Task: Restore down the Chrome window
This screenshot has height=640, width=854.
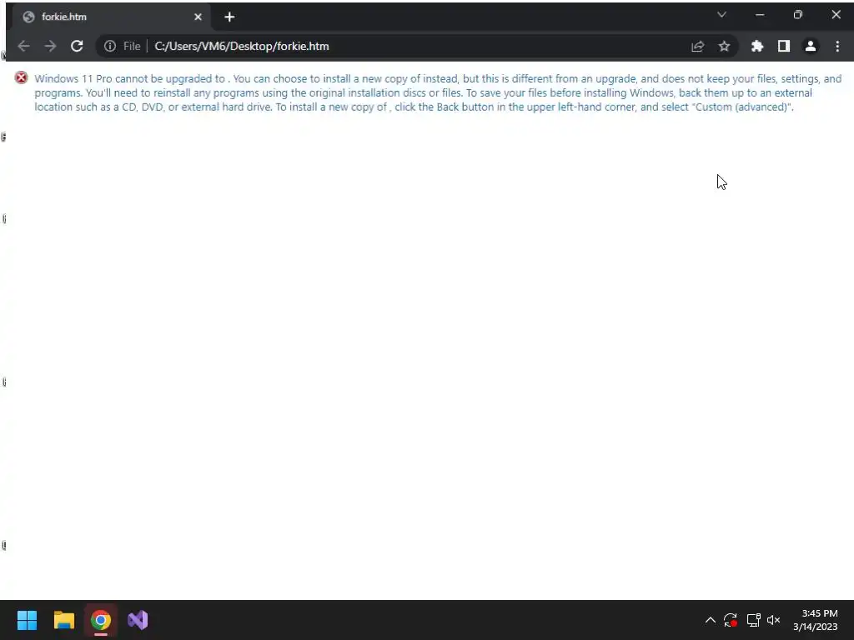Action: click(x=798, y=15)
